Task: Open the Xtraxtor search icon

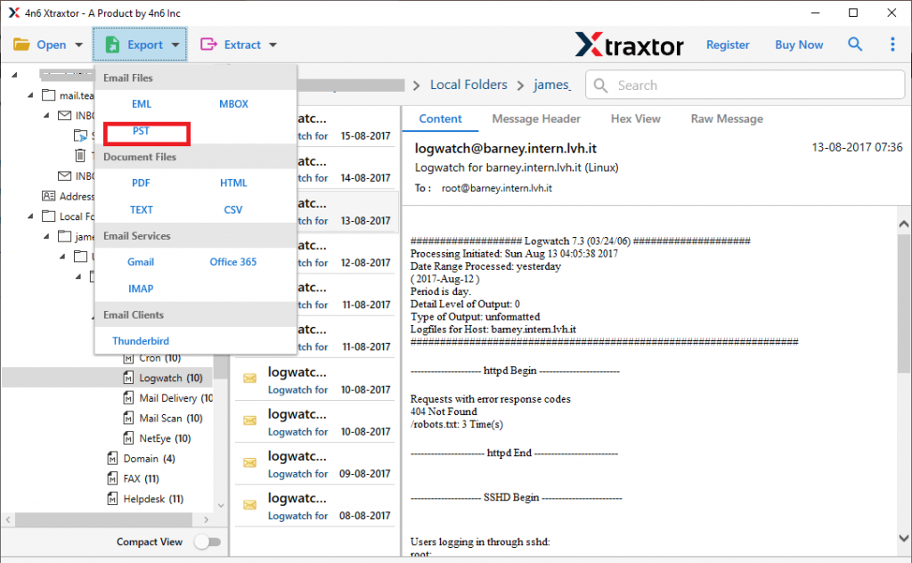Action: tap(855, 45)
